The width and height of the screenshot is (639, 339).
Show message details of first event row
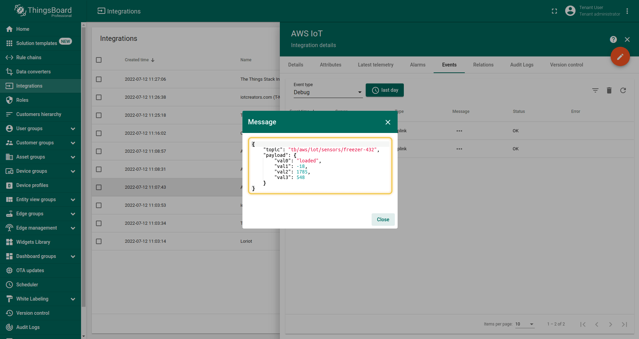tap(459, 131)
